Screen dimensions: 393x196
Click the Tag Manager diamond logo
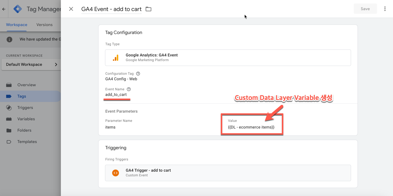click(18, 9)
